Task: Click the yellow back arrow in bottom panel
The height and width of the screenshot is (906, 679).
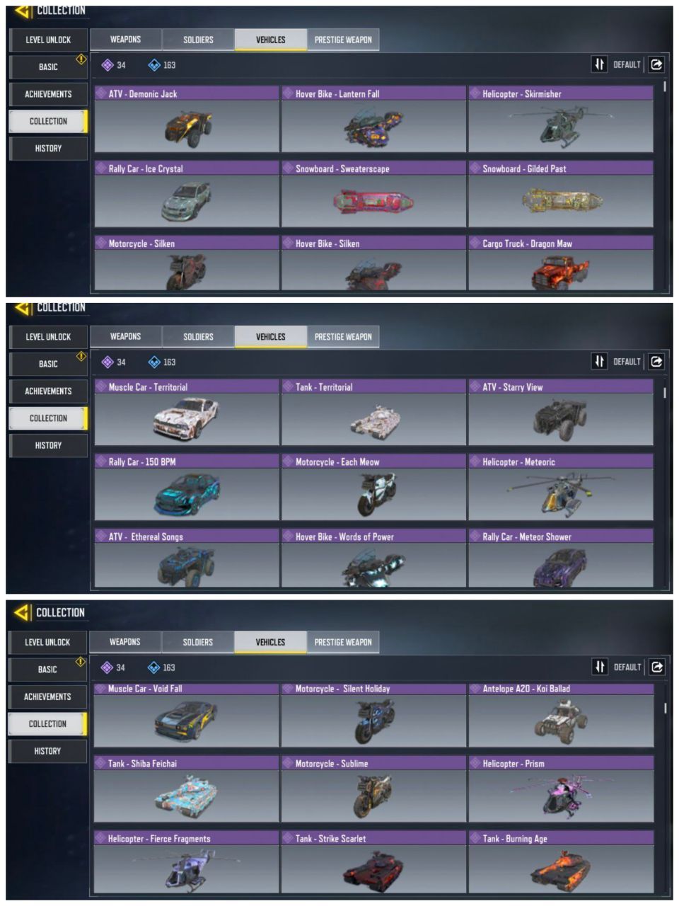Action: click(x=22, y=612)
